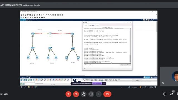Select the CLI tab in Router window

[93, 25]
